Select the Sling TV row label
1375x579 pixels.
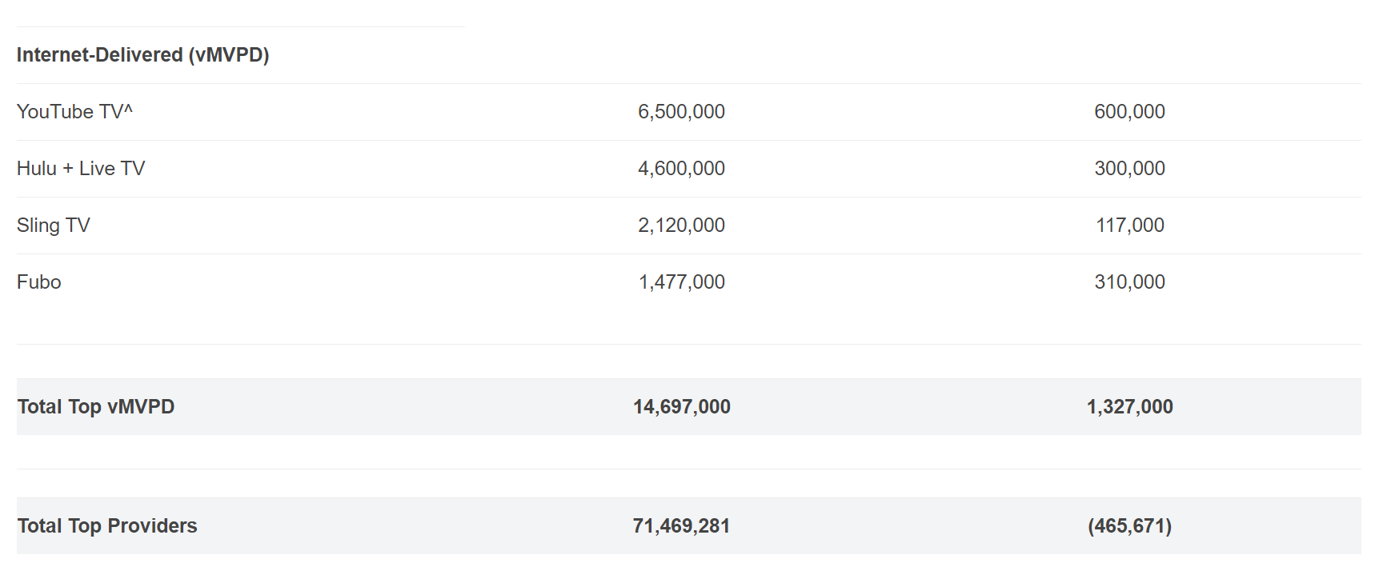54,226
